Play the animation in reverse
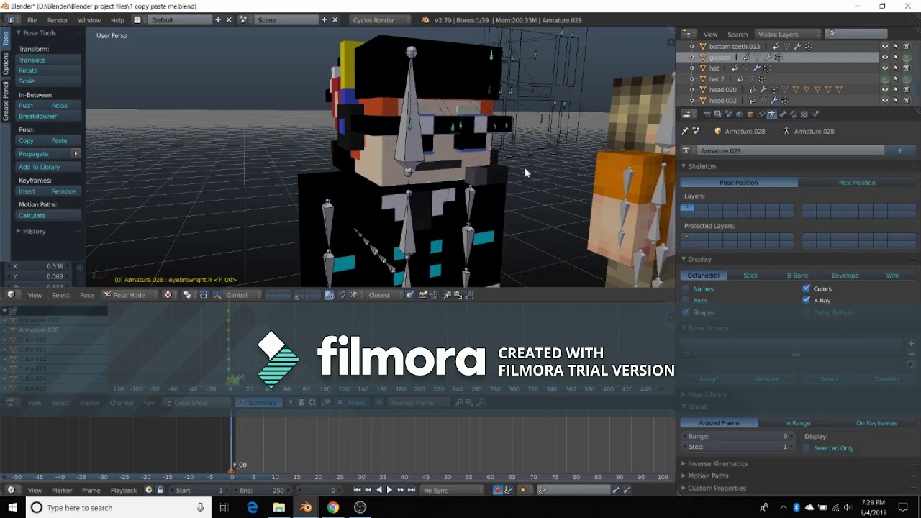The height and width of the screenshot is (518, 921). (378, 490)
